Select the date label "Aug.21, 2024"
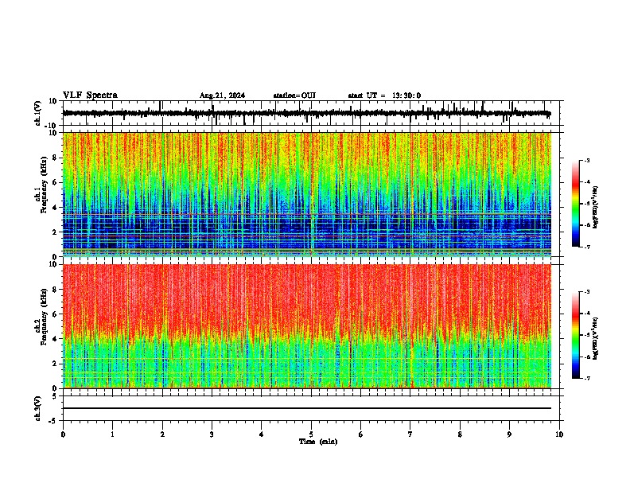630x487 pixels. point(222,95)
